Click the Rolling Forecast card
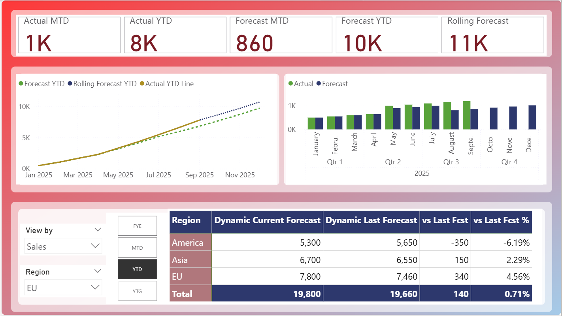 [493, 35]
